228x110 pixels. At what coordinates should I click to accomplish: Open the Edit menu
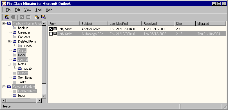coord(17,10)
